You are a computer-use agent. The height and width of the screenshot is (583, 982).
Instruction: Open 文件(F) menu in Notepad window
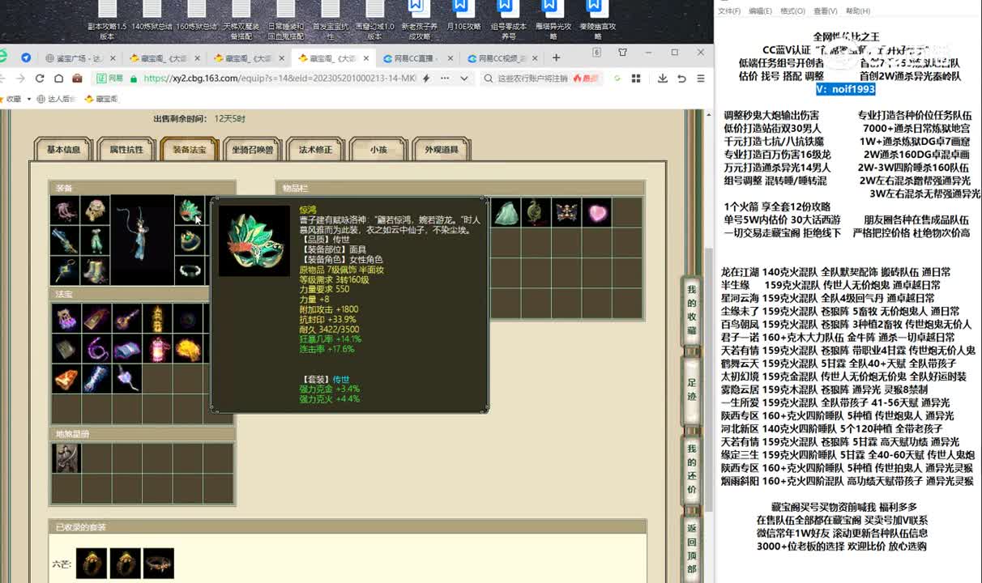pyautogui.click(x=729, y=11)
